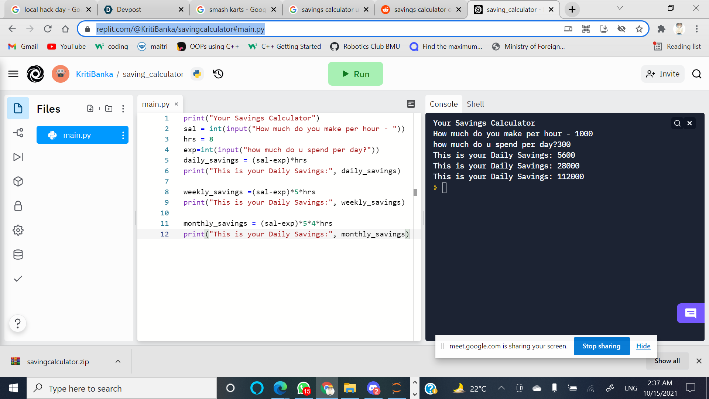The height and width of the screenshot is (399, 709).
Task: Open Files panel three-dot menu
Action: click(123, 109)
